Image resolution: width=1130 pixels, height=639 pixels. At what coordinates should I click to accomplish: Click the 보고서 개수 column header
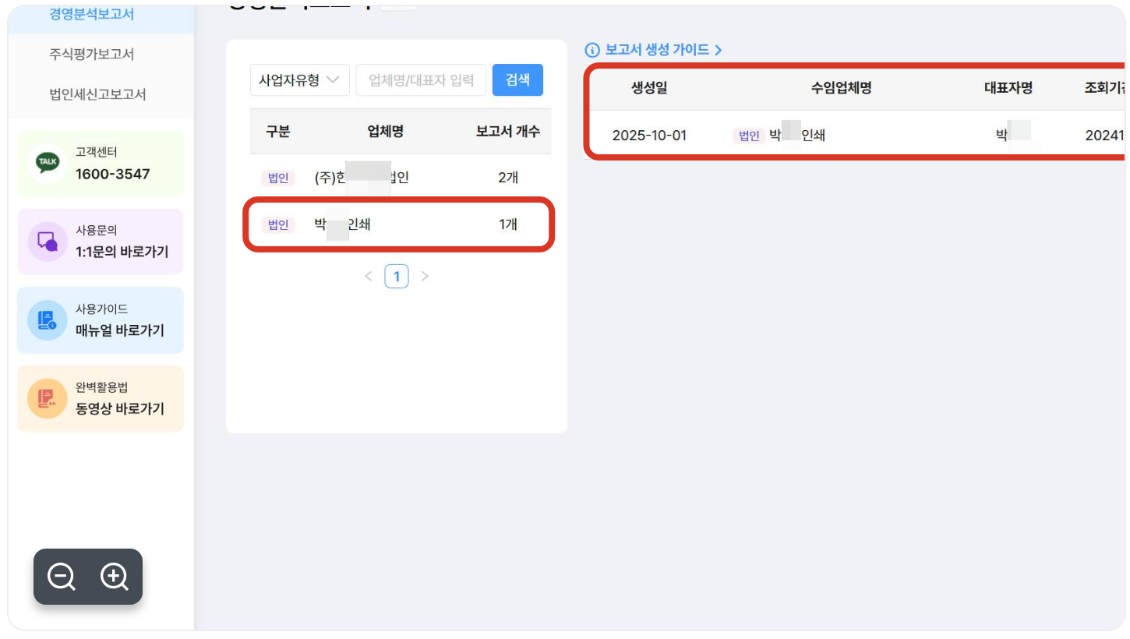[508, 132]
